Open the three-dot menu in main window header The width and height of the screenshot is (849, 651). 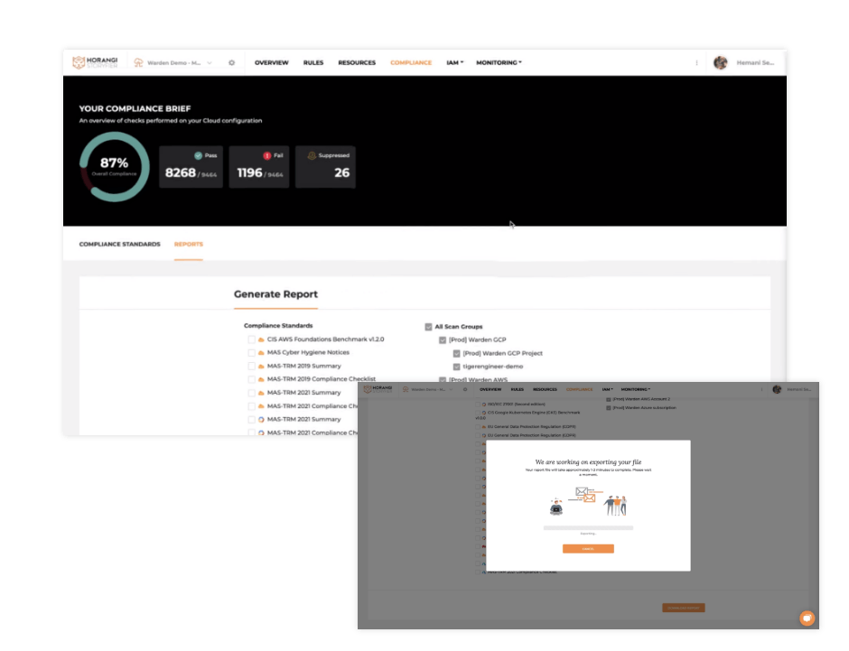tap(696, 63)
